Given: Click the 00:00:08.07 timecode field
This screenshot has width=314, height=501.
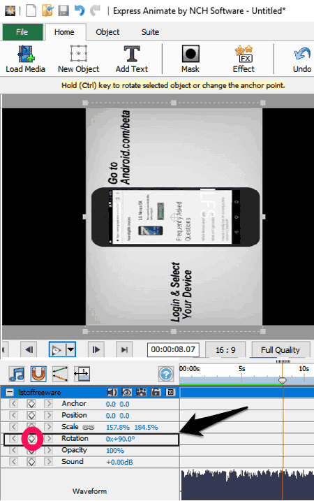Looking at the screenshot, I should coord(173,349).
